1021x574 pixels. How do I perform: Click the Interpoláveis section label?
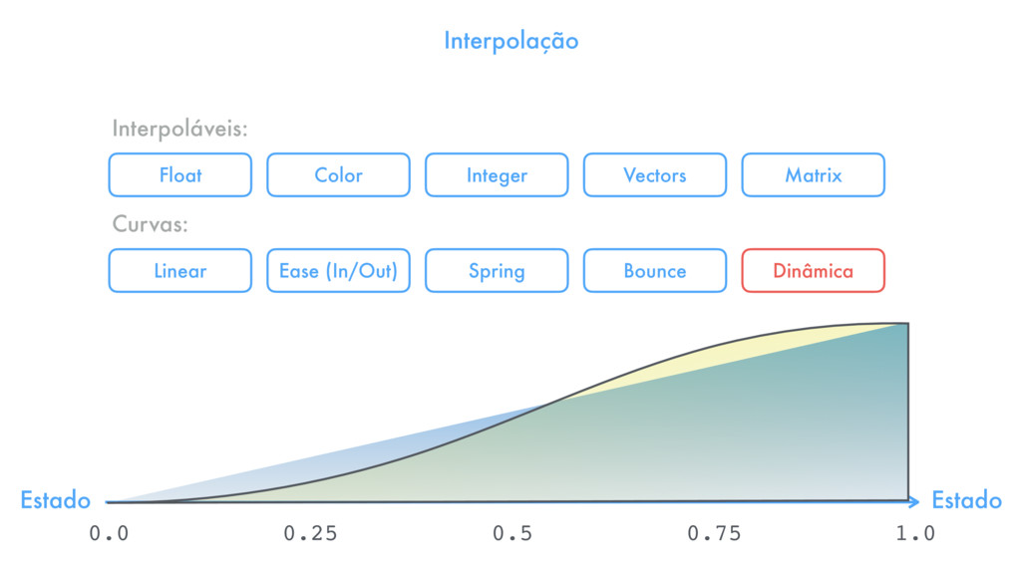click(x=179, y=129)
